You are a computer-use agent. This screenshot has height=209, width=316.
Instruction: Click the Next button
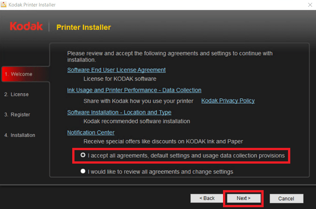coord(243,198)
